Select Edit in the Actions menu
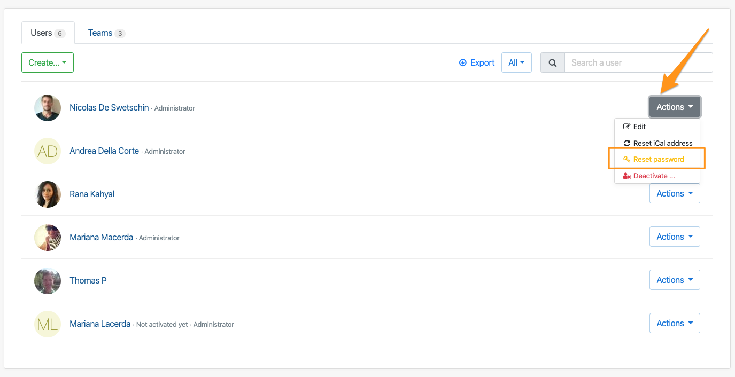Image resolution: width=735 pixels, height=377 pixels. (639, 127)
